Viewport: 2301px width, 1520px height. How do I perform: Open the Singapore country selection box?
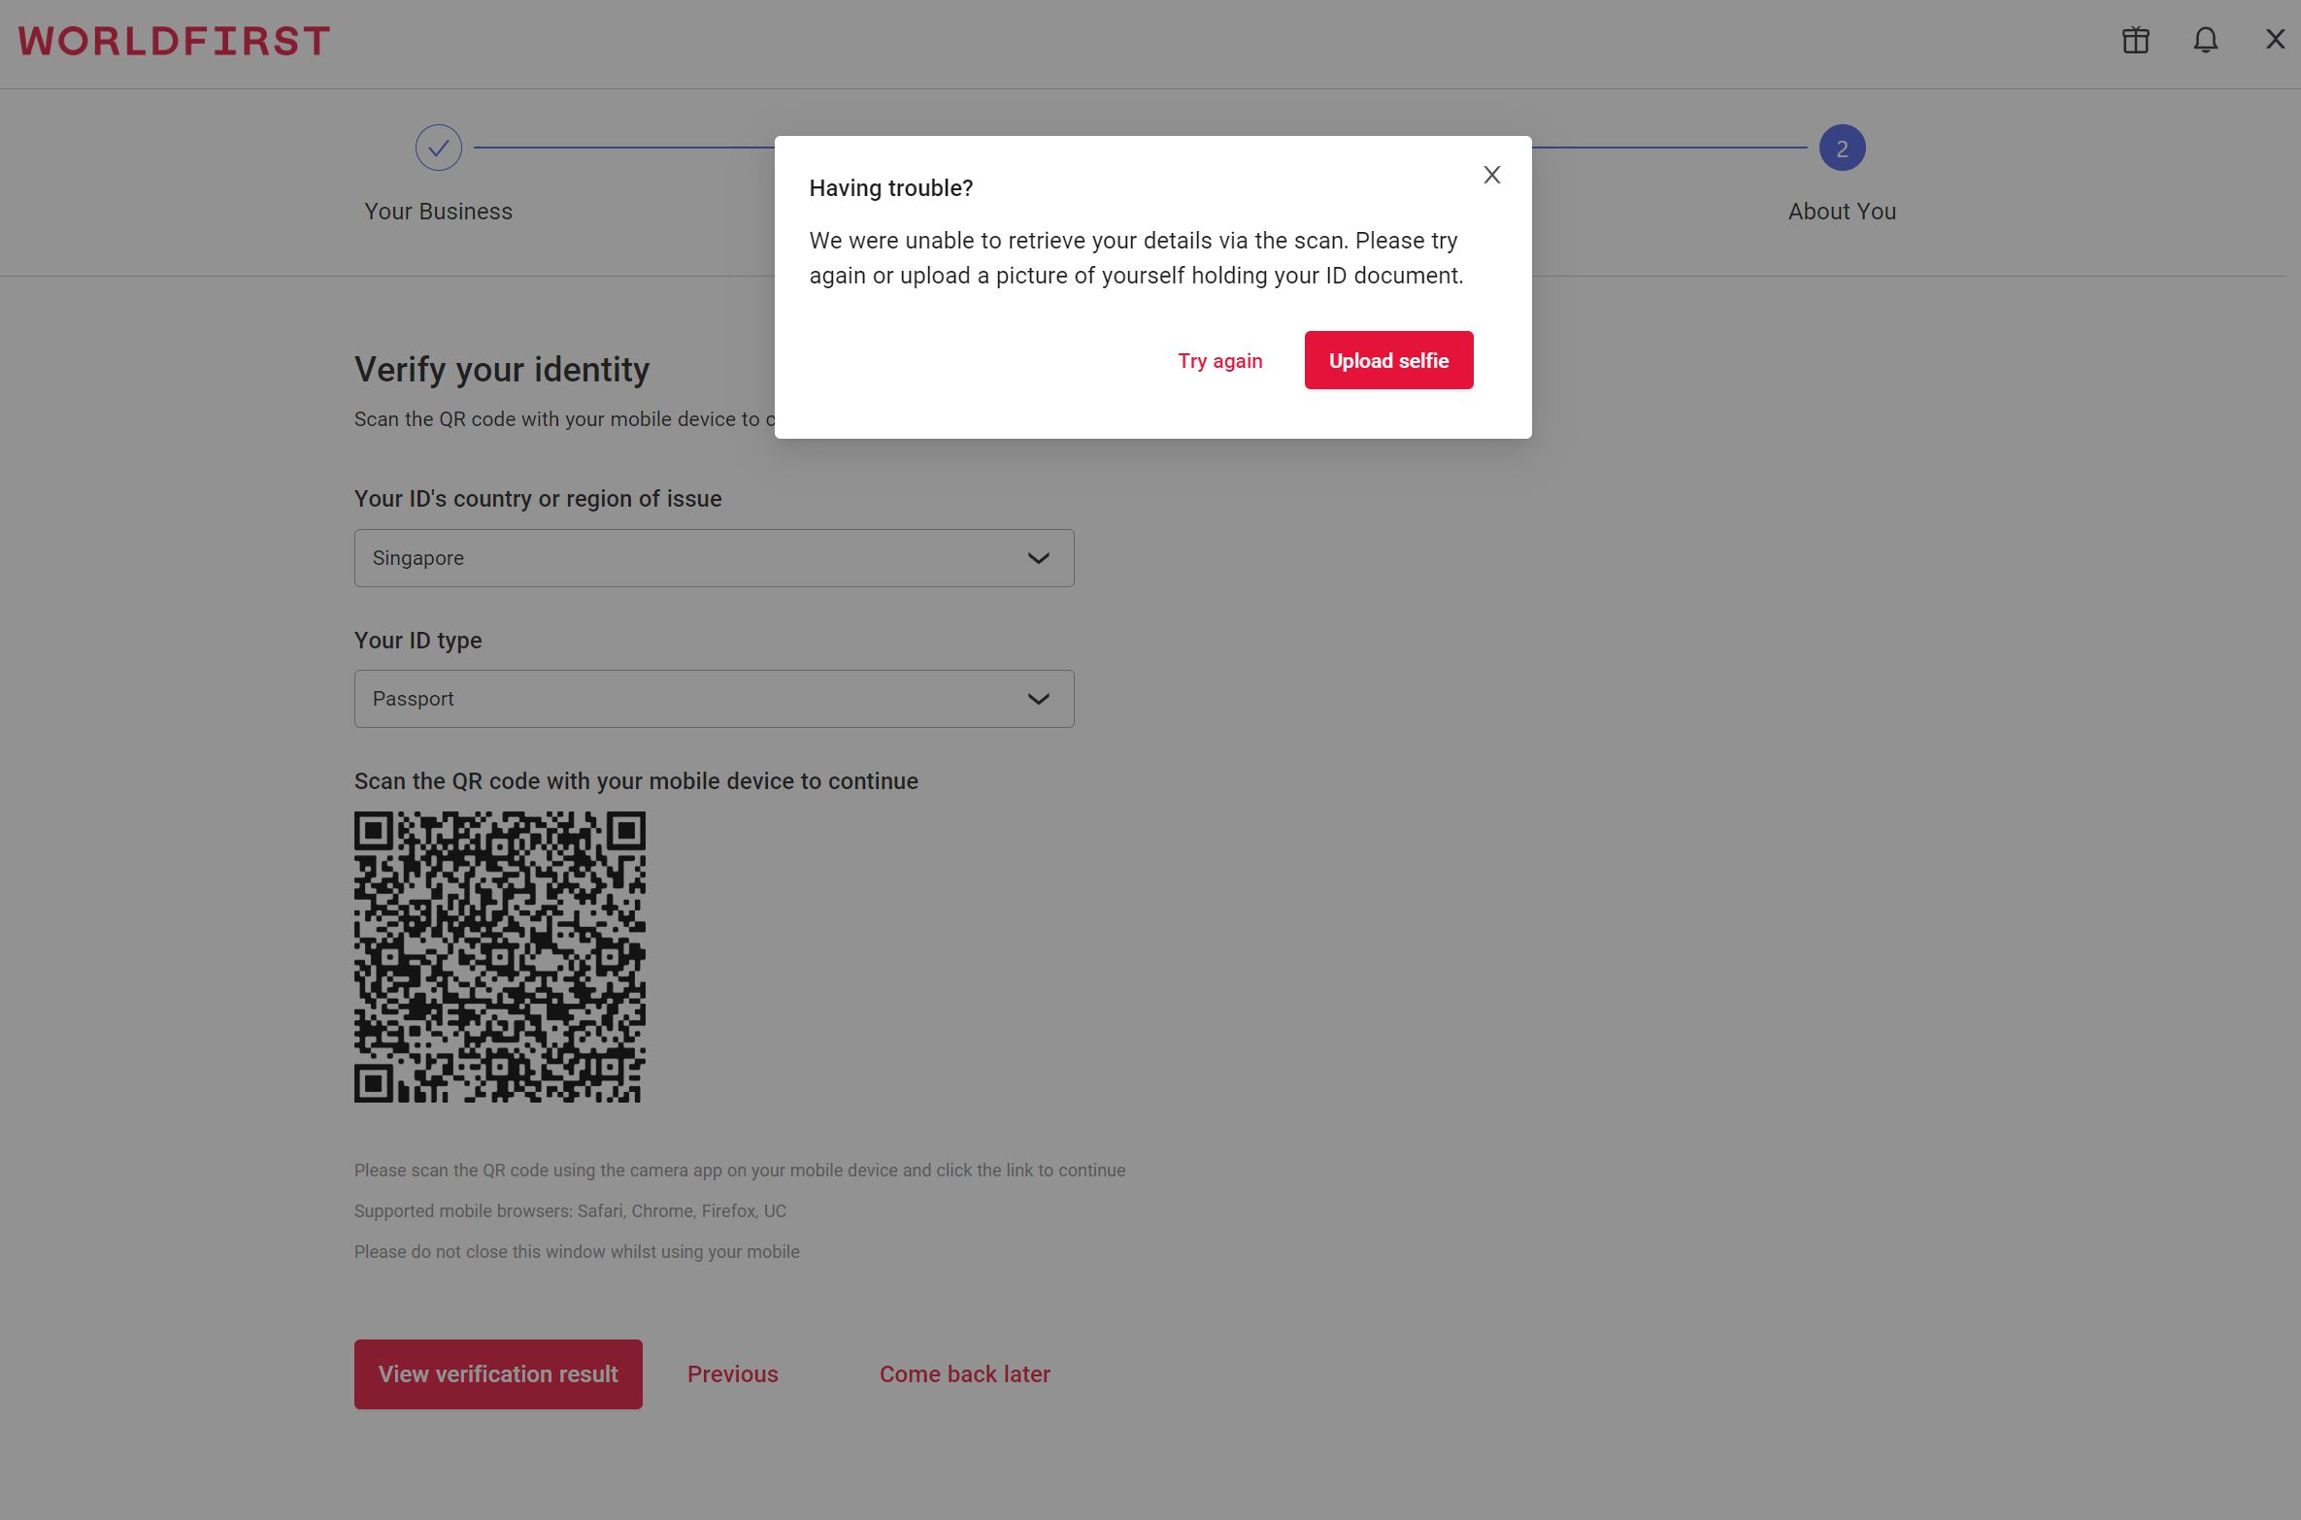point(680,558)
